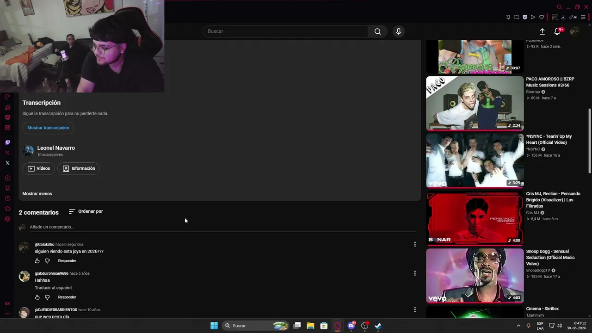Click the Windows taskbar Buscar box
The image size is (592, 333).
pos(256,326)
